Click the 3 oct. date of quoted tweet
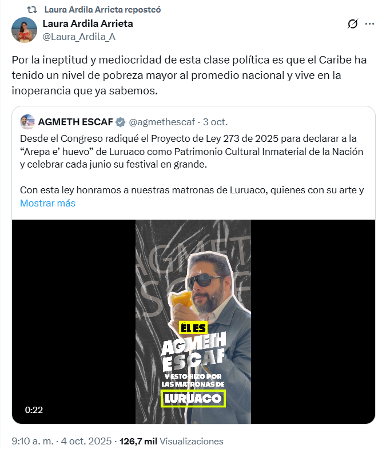The image size is (382, 449). [216, 122]
